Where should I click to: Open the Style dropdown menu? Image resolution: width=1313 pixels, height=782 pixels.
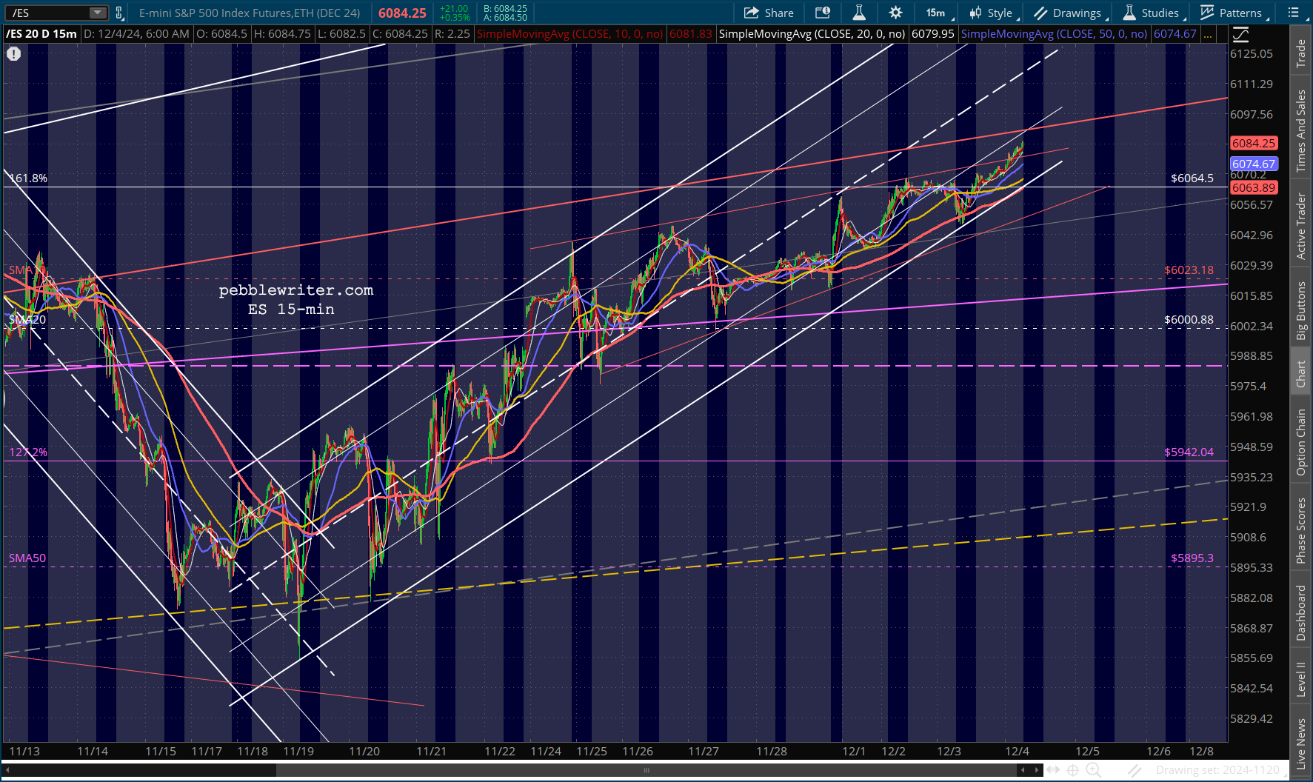995,13
